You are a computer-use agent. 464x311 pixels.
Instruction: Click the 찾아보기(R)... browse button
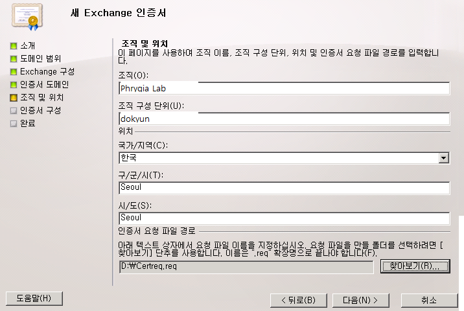pyautogui.click(x=415, y=266)
